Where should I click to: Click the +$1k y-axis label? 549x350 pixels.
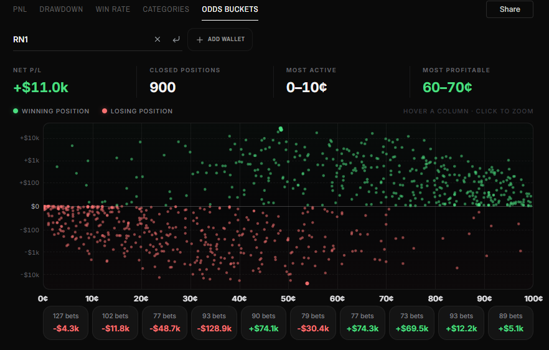click(x=32, y=161)
